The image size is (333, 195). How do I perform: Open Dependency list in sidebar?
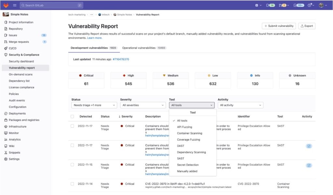[19, 81]
